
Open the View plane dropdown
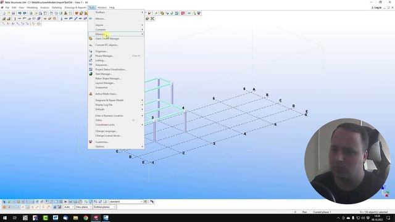(84, 207)
